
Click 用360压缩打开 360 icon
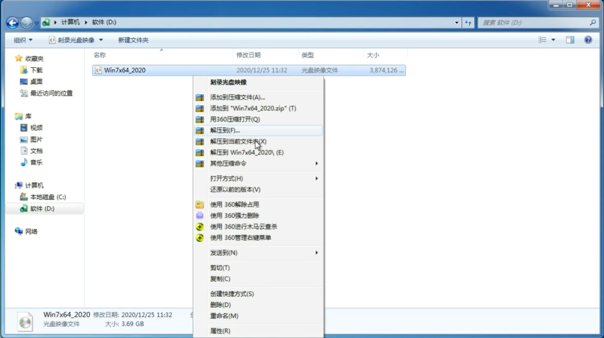(200, 119)
